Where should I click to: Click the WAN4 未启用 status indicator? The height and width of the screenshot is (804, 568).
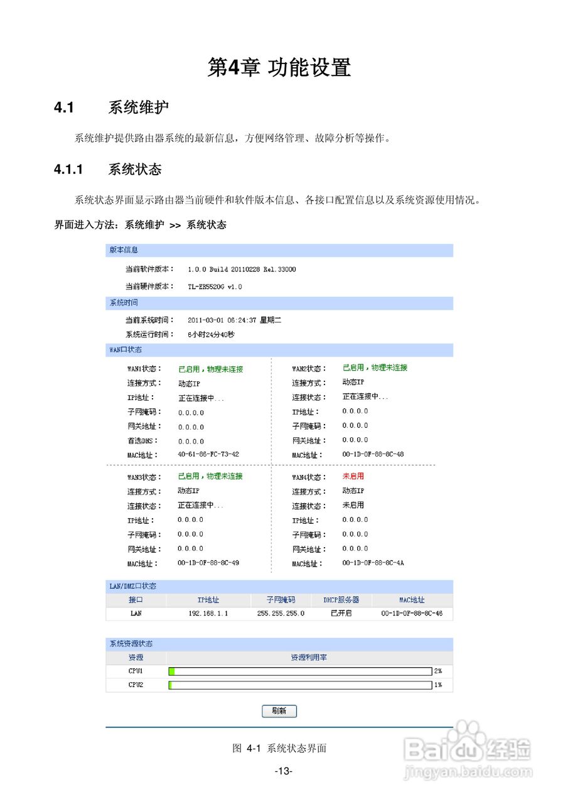pos(352,477)
